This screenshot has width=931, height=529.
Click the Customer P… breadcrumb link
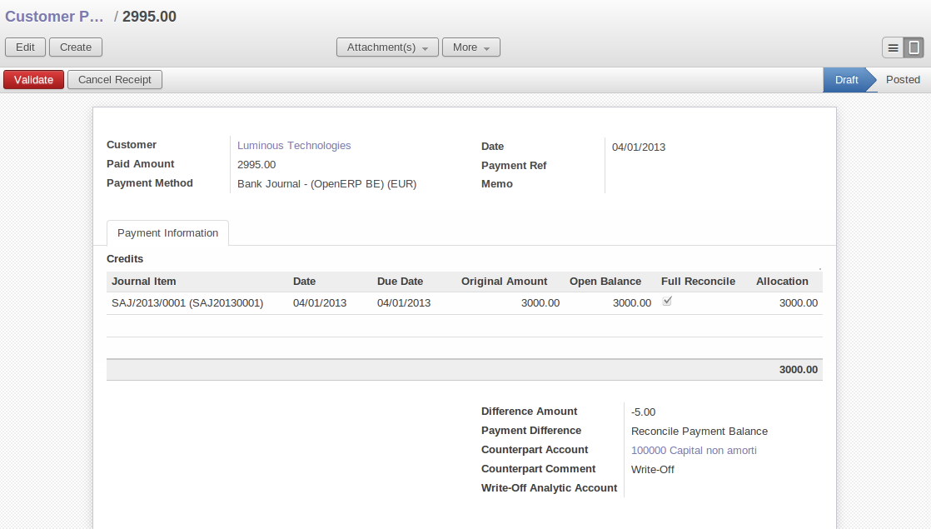click(x=55, y=17)
